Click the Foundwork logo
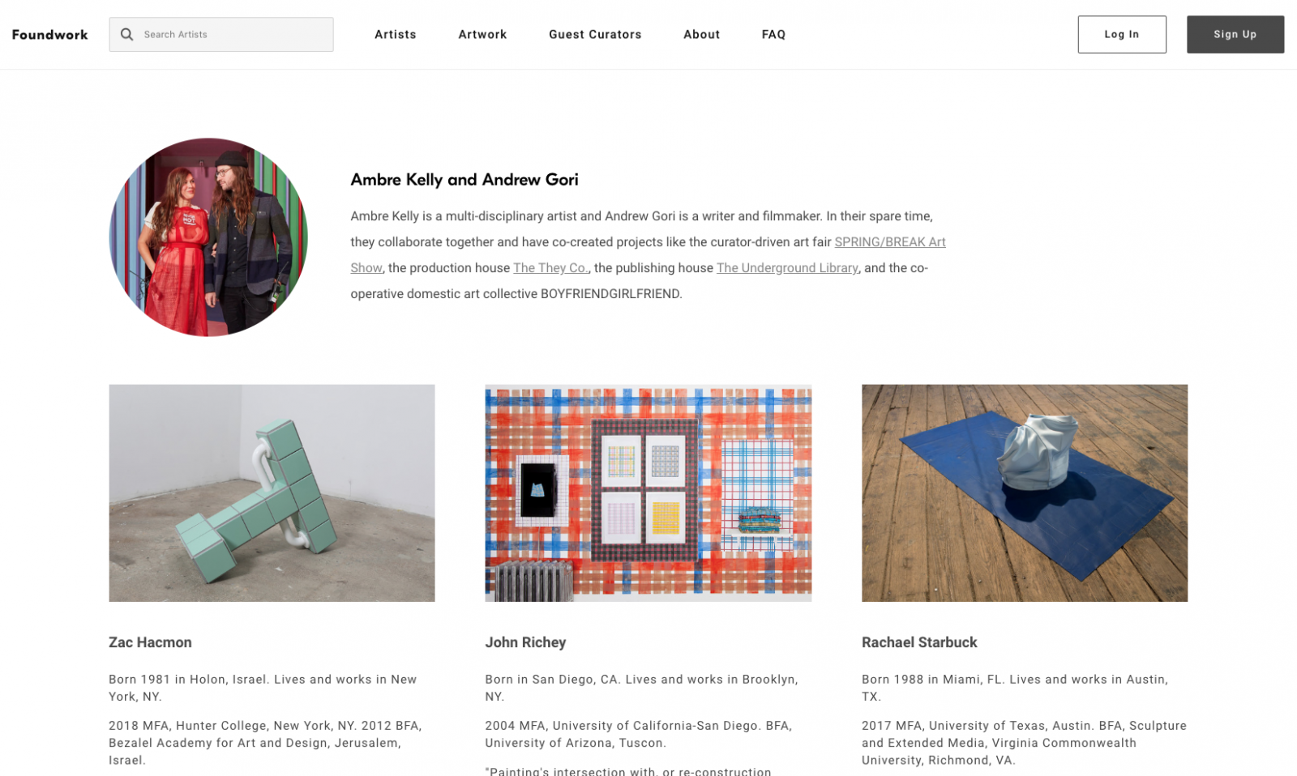The width and height of the screenshot is (1297, 776). [49, 34]
